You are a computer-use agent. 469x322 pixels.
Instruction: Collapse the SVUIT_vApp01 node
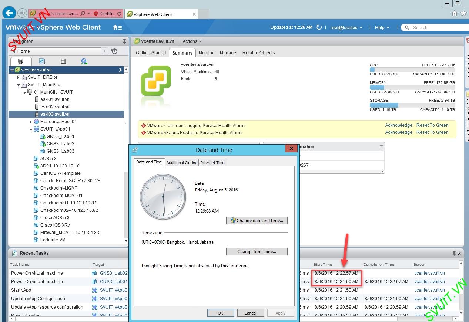pyautogui.click(x=31, y=129)
